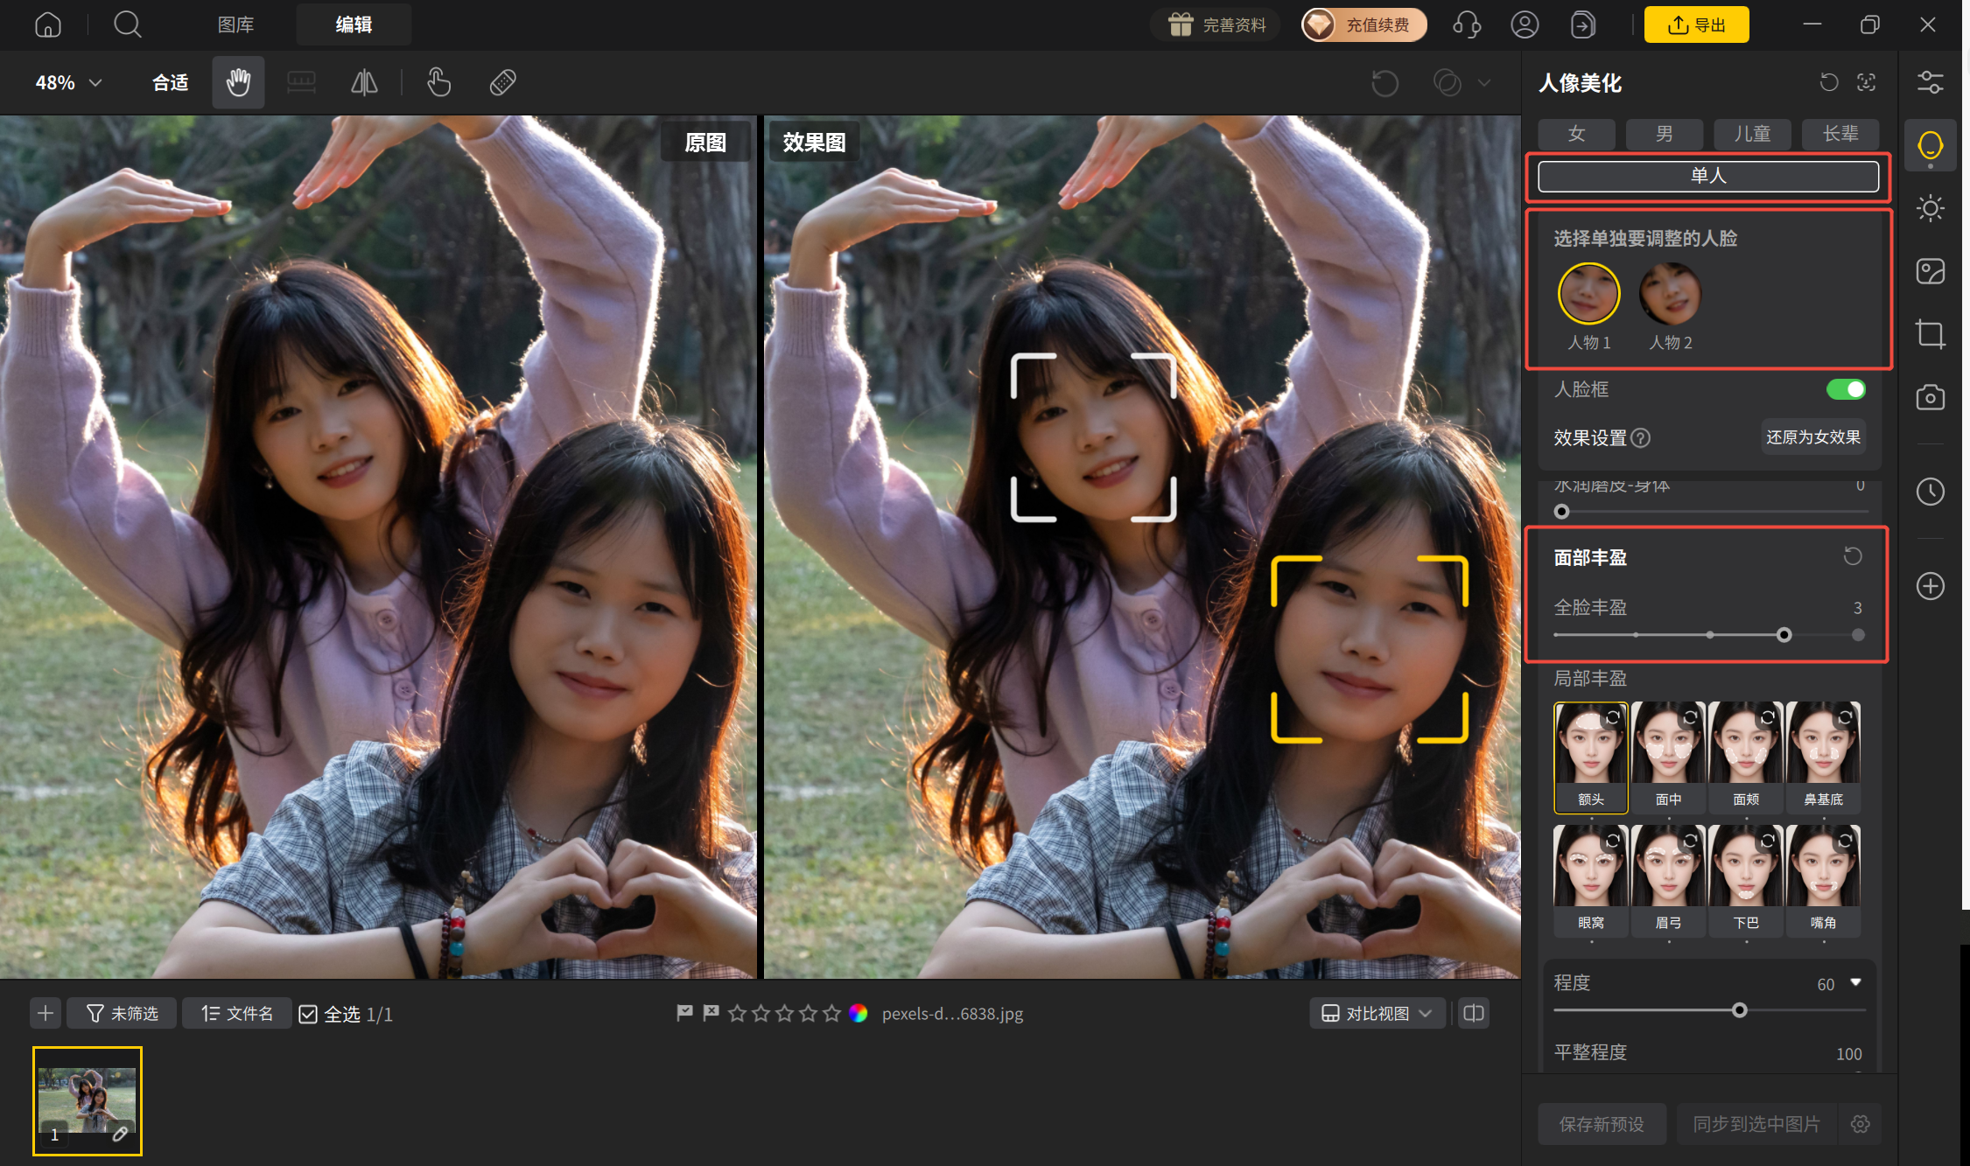Image resolution: width=1970 pixels, height=1166 pixels.
Task: Open the crop tool in sidebar
Action: (x=1930, y=334)
